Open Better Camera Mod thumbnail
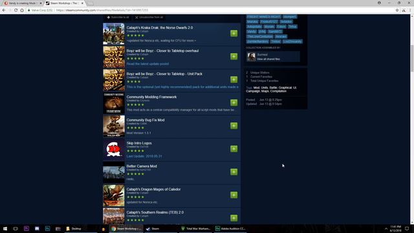This screenshot has width=414, height=233. click(x=114, y=172)
